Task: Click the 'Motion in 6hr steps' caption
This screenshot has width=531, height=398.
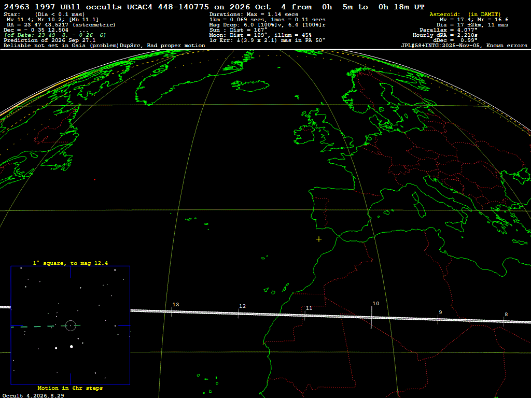Action: [x=70, y=388]
